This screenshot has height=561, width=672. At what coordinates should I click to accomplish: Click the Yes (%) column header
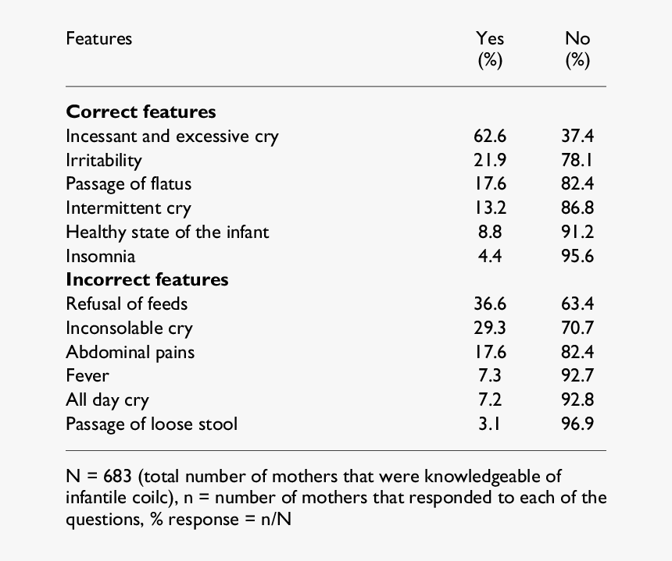[x=490, y=49]
